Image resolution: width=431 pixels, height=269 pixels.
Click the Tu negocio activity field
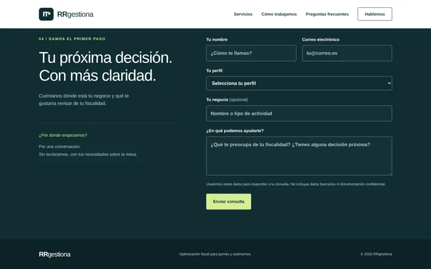tap(299, 113)
